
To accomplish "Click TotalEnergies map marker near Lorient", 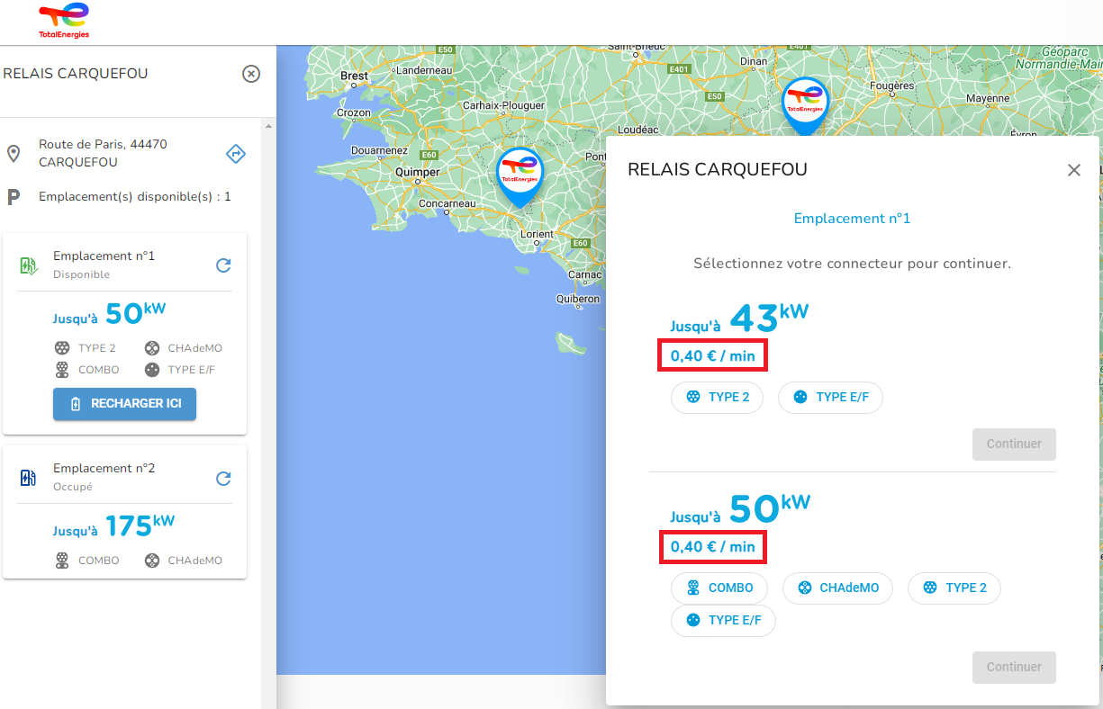I will pyautogui.click(x=520, y=176).
